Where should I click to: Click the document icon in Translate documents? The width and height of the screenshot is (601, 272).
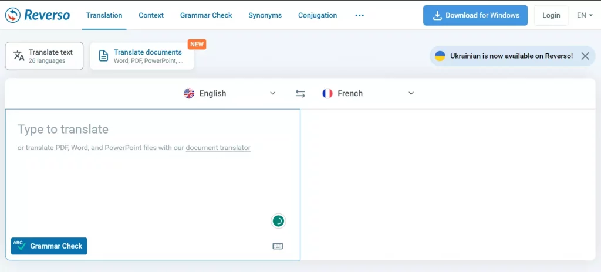click(x=103, y=56)
